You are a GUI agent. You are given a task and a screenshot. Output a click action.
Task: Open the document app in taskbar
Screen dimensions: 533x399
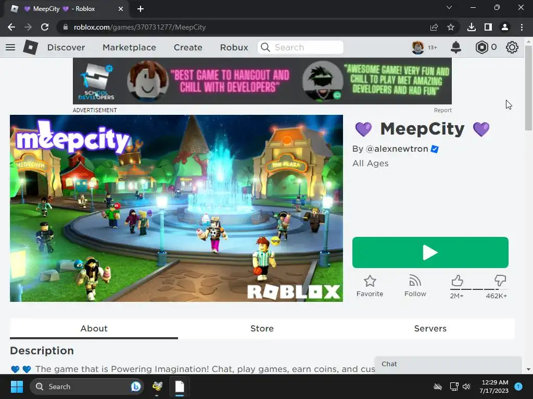point(180,387)
